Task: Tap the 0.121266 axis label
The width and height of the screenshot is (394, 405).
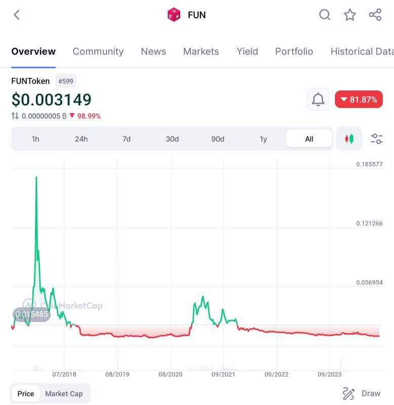Action: pos(369,223)
